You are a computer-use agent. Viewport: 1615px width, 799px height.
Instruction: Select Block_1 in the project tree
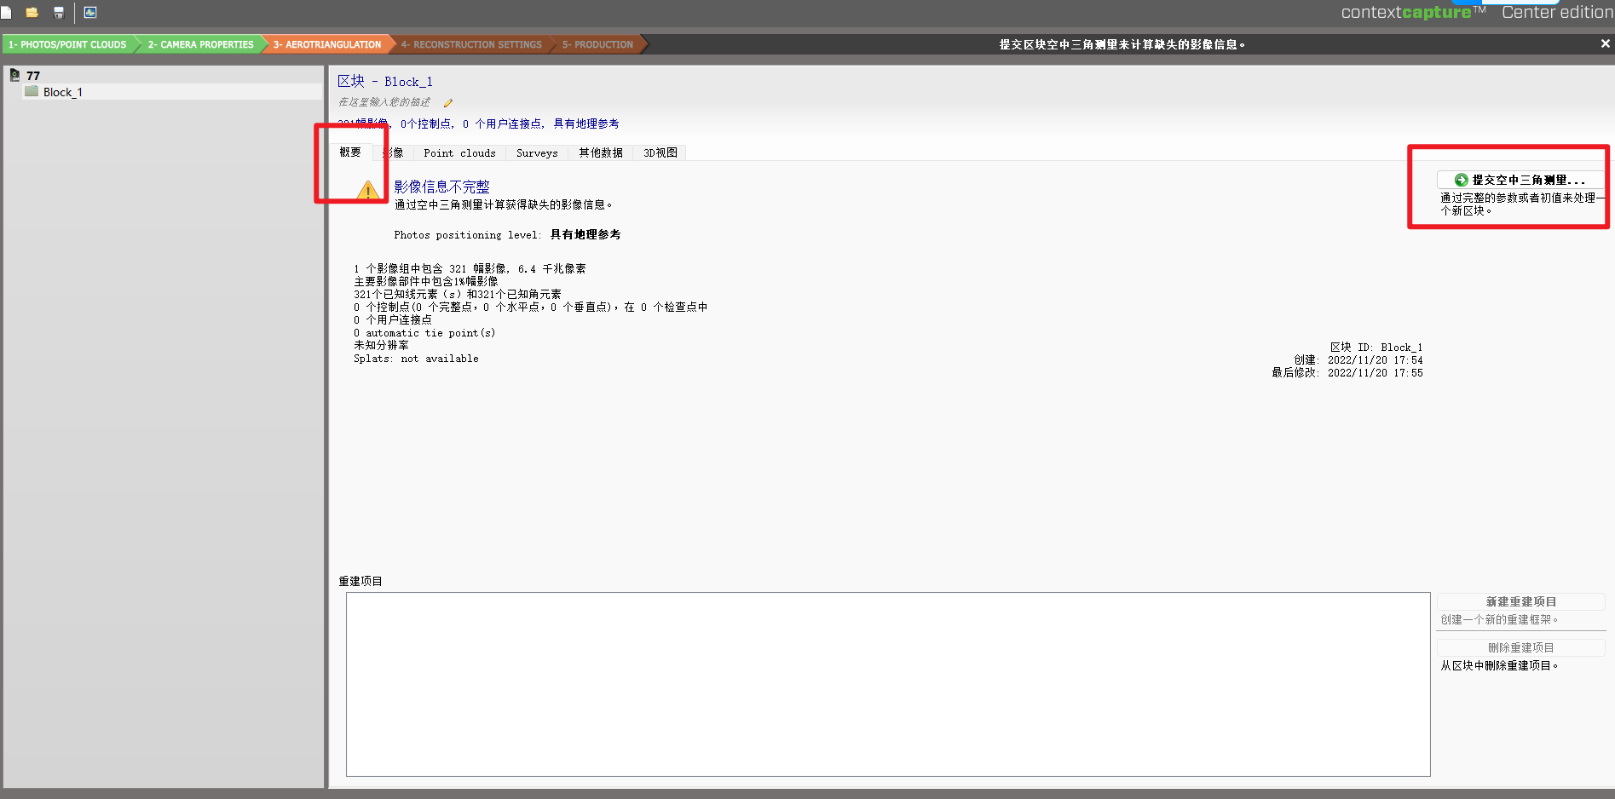63,92
